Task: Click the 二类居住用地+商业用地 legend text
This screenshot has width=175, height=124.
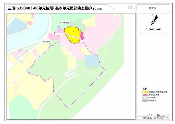Action: (x=157, y=92)
